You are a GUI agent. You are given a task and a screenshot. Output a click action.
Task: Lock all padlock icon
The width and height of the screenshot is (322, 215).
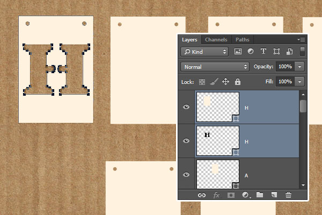[238, 82]
